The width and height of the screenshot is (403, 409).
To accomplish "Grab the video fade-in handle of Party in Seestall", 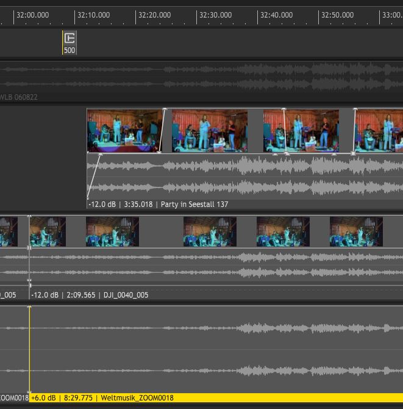I will point(165,109).
